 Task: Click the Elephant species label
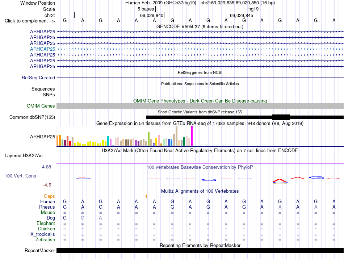(46, 224)
